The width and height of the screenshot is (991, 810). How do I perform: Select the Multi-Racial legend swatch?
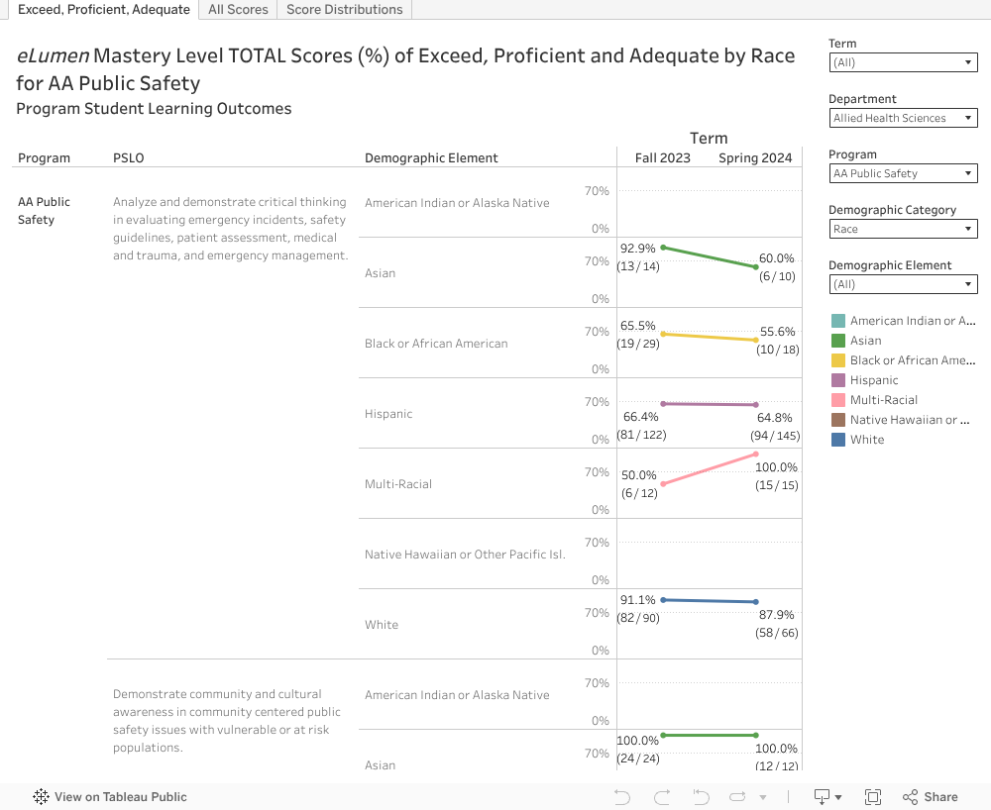838,400
